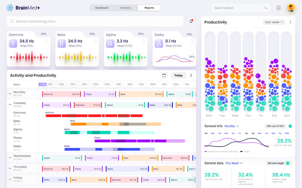
Task: Open Productivity panel three-dot menu
Action: pyautogui.click(x=290, y=22)
